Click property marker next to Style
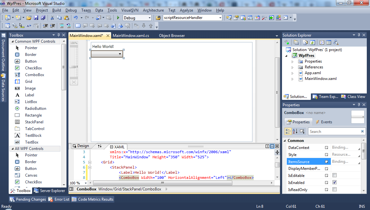This screenshot has width=370, height=210. tap(327, 155)
